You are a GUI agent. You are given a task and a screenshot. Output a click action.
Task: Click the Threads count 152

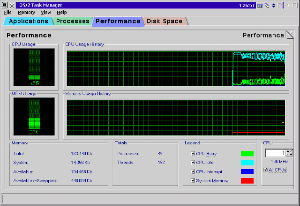(161, 163)
